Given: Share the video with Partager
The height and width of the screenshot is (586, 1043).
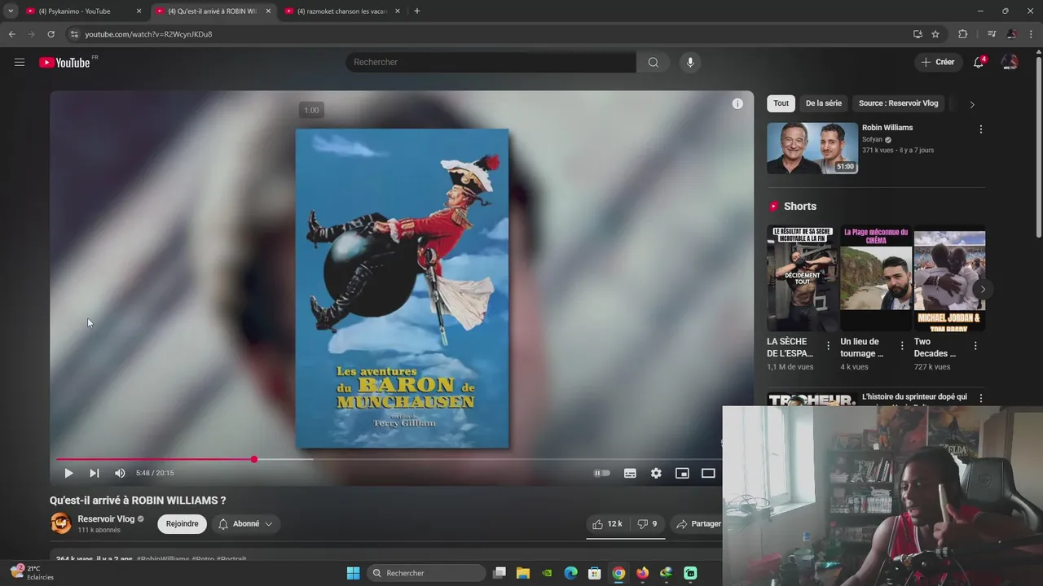Looking at the screenshot, I should 698,524.
